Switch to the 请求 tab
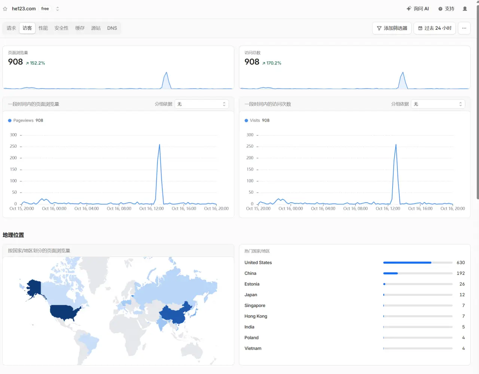This screenshot has height=374, width=479. click(x=11, y=28)
